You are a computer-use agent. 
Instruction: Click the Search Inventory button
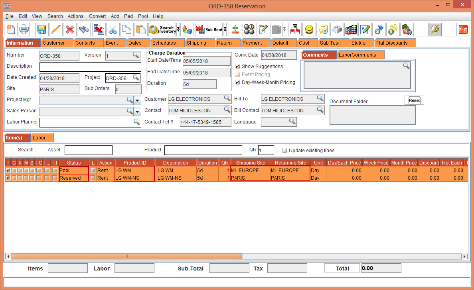162,29
